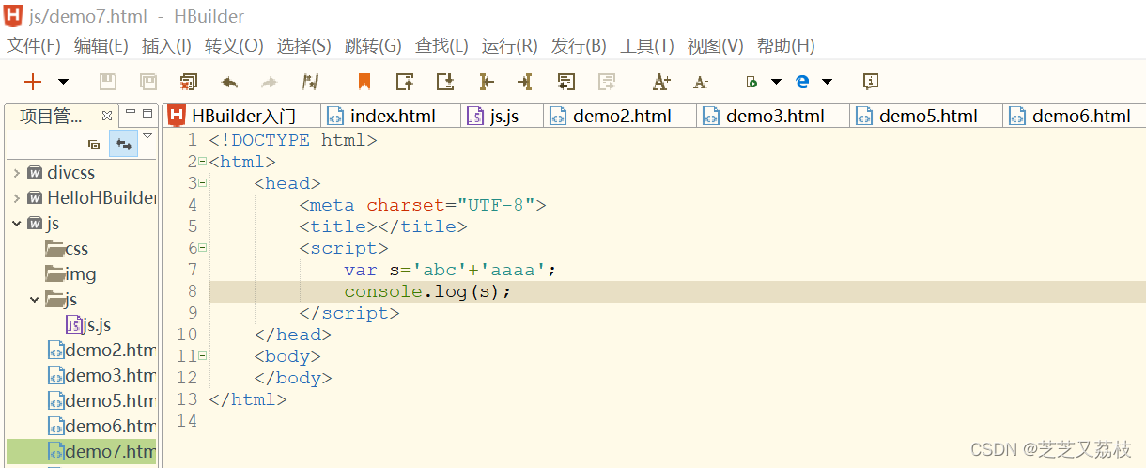1146x468 pixels.
Task: Switch to the js.js editor tab
Action: tap(503, 116)
